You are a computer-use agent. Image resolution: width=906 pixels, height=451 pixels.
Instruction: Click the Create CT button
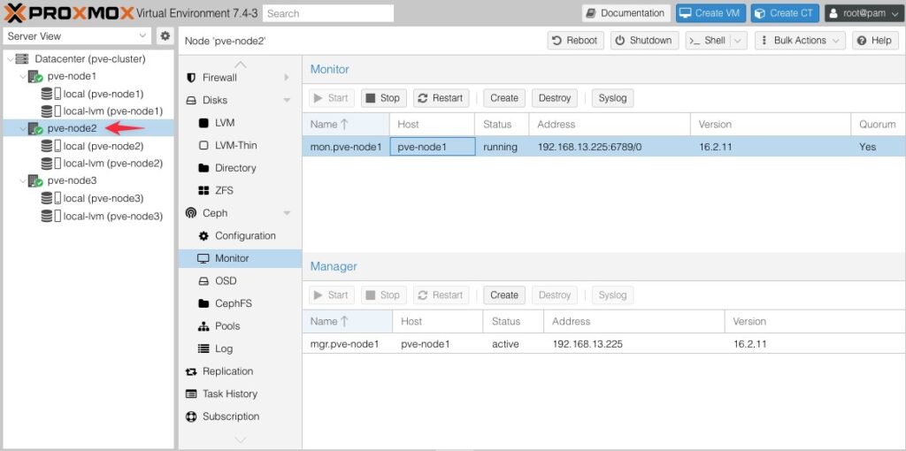click(x=785, y=13)
